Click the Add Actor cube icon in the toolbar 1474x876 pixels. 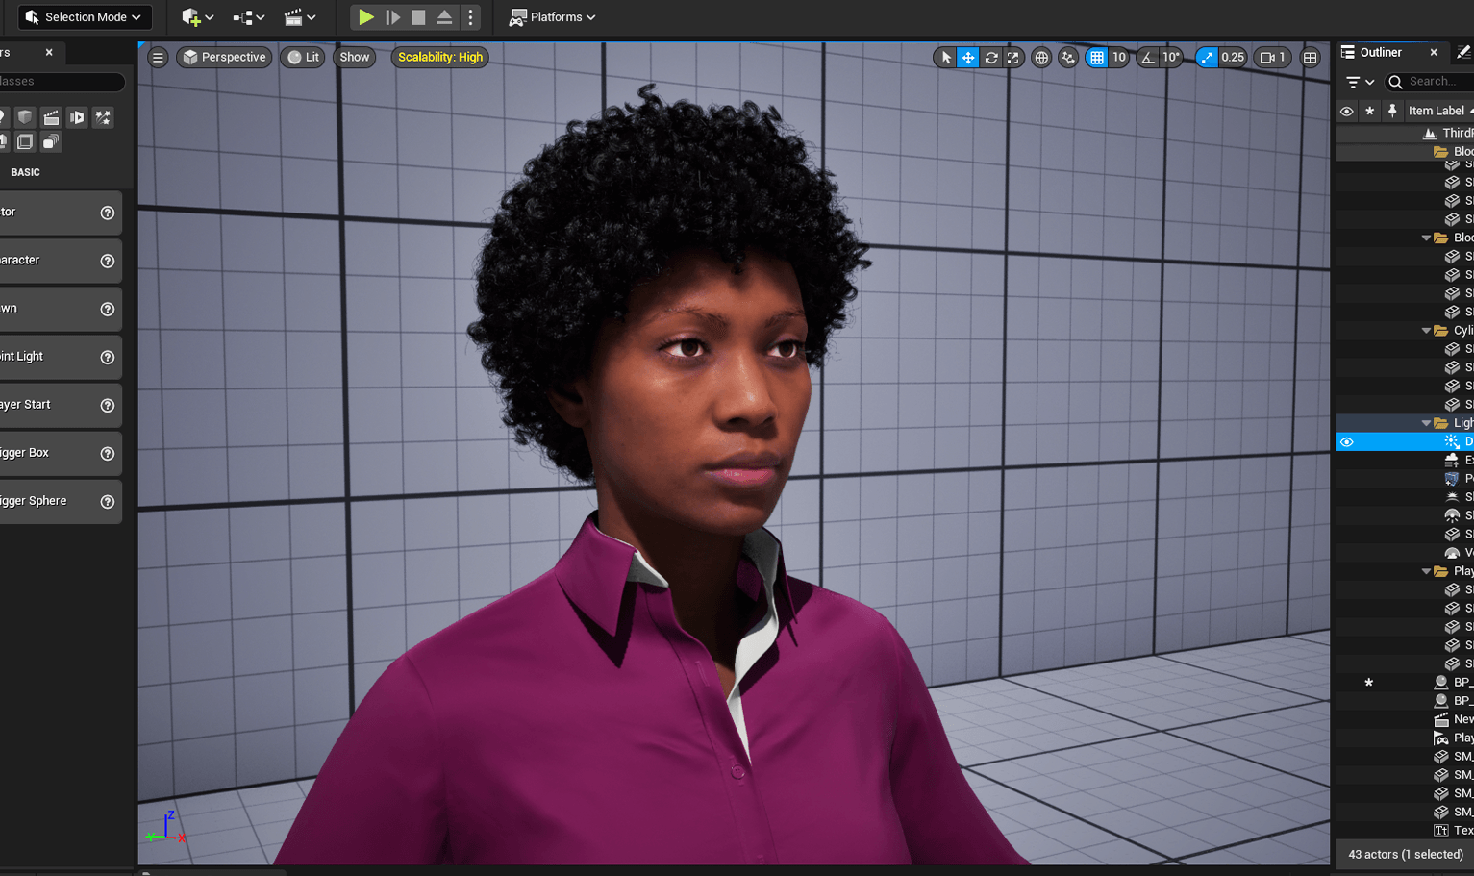191,16
